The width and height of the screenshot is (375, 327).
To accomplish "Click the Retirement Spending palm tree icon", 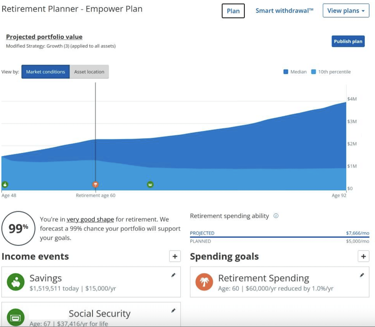I will tap(204, 282).
